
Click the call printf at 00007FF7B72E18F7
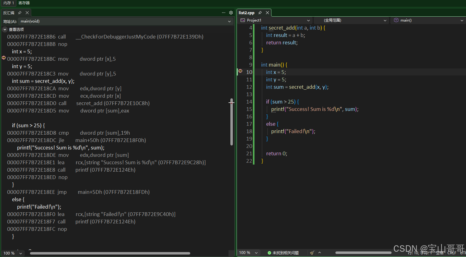[x=71, y=222]
